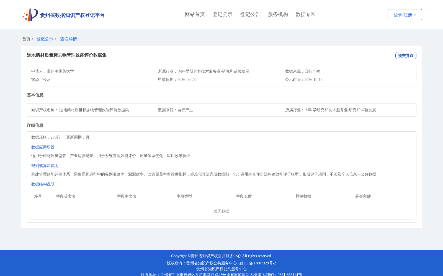Click the 字段类型 column header
Viewport: 443px width, 276px height.
tap(184, 196)
